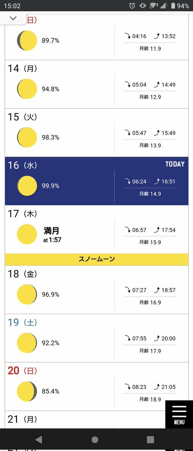Tap the yellow スノームーン banner
The height and width of the screenshot is (451, 193).
pos(96,259)
